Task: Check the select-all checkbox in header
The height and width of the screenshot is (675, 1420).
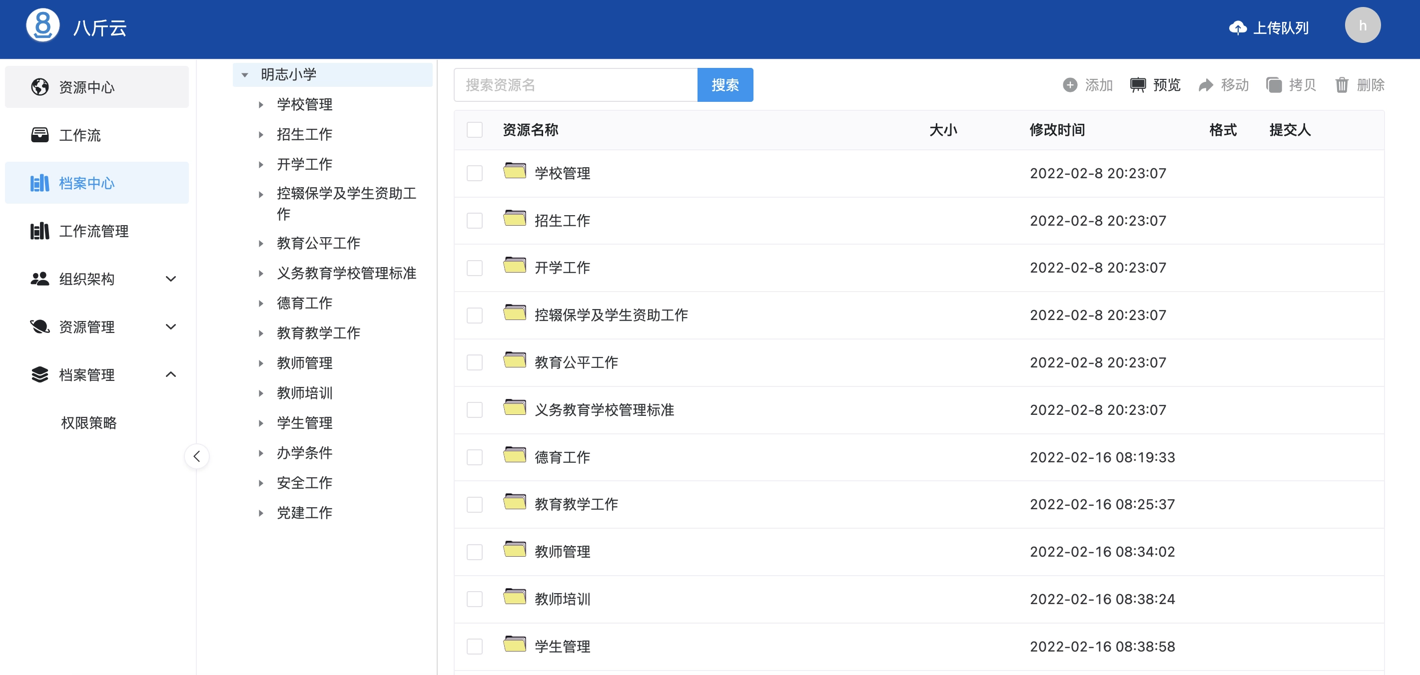Action: tap(474, 130)
